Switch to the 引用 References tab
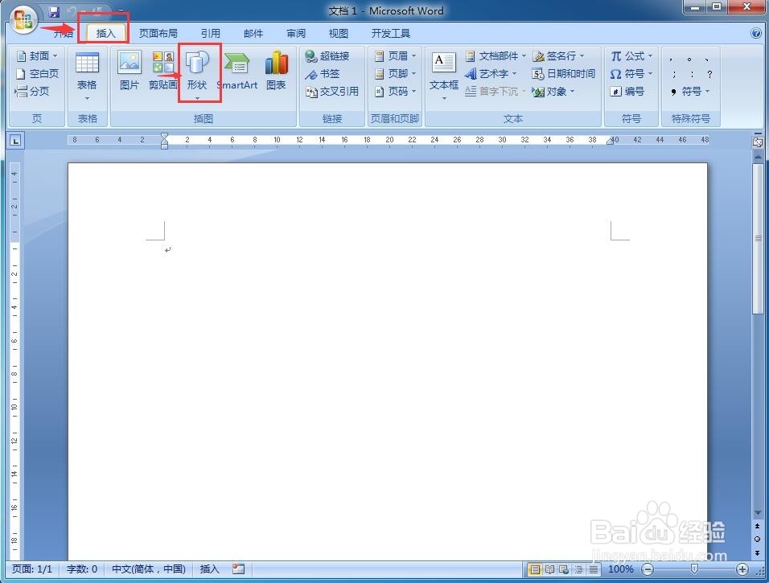Image resolution: width=769 pixels, height=583 pixels. coord(211,33)
